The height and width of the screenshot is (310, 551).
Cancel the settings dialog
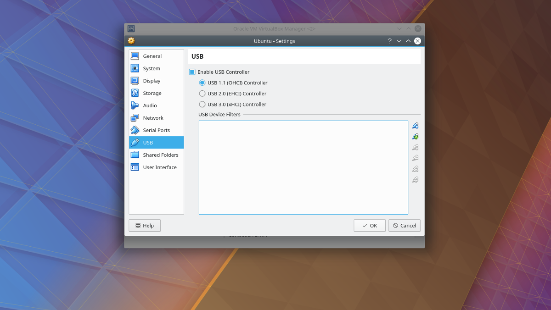pyautogui.click(x=404, y=225)
